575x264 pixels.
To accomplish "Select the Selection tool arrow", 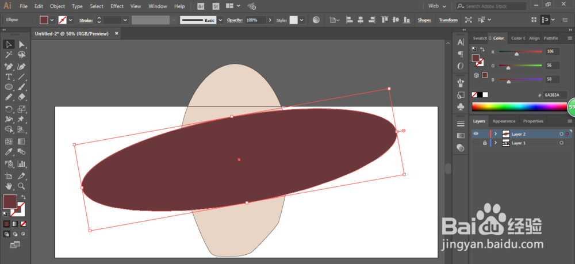I will click(9, 44).
